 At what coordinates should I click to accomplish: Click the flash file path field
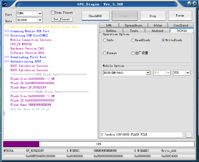click(x=142, y=134)
